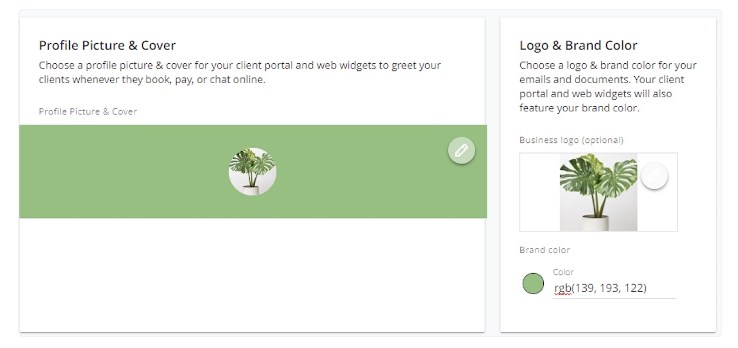Click the red-underlined "rgb" word
The height and width of the screenshot is (348, 738).
[563, 288]
